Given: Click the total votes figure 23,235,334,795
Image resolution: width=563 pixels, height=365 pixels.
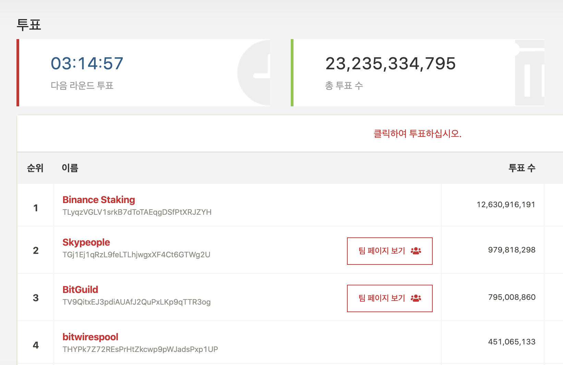Looking at the screenshot, I should point(391,63).
